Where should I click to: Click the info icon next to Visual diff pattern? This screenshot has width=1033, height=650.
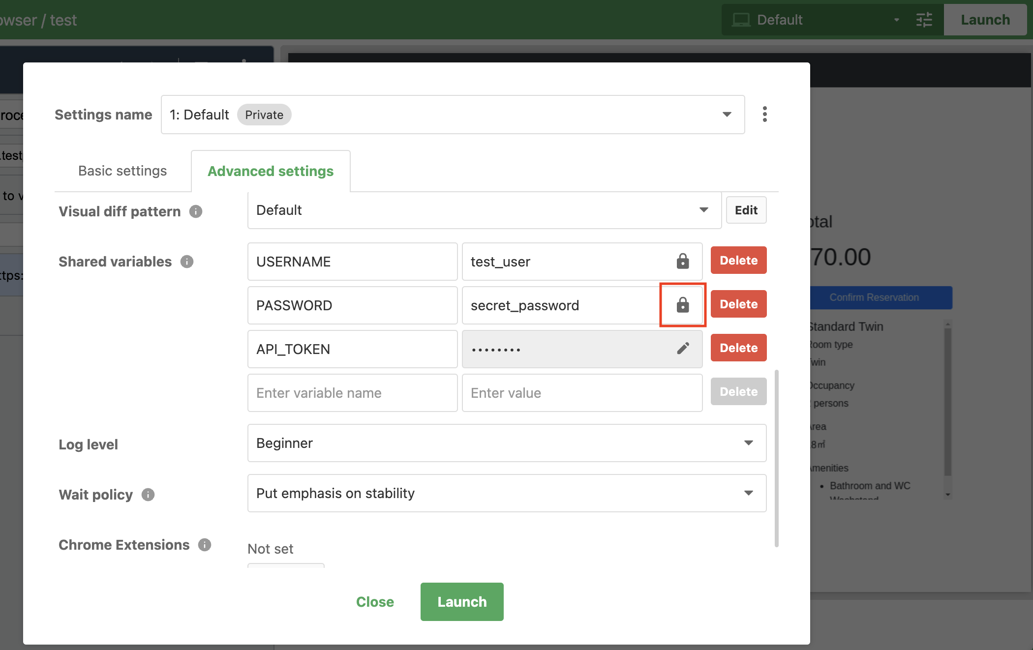point(195,211)
